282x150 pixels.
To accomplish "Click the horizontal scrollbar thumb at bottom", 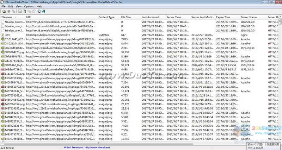I will (98, 143).
